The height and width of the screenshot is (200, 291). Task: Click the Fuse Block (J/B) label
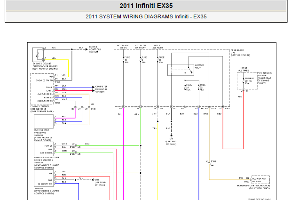coord(240,53)
